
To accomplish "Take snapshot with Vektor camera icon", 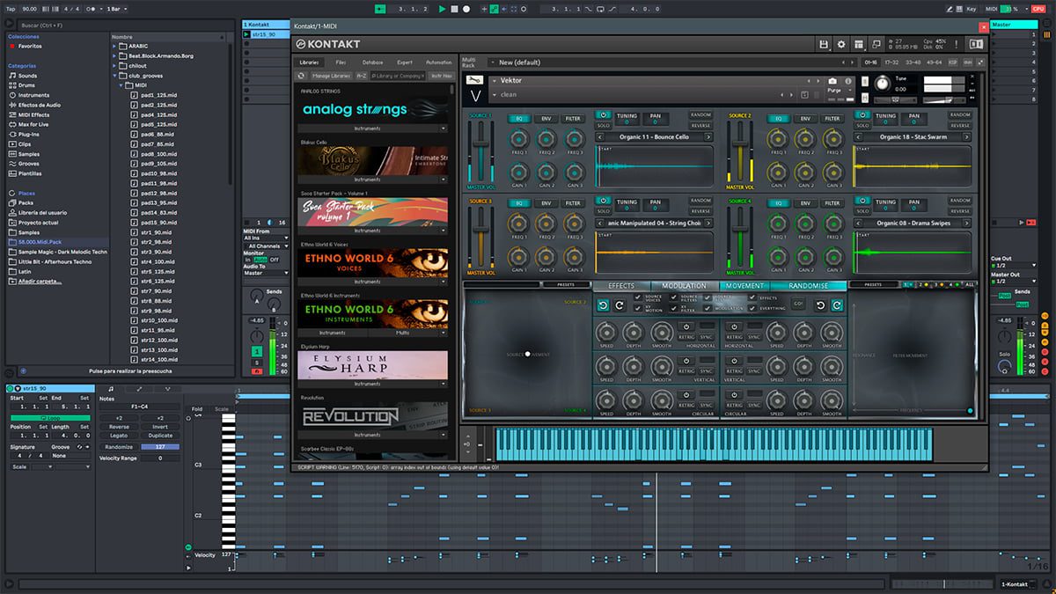I will pyautogui.click(x=832, y=80).
